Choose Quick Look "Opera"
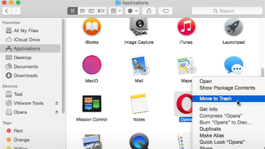The width and height of the screenshot is (265, 149). tap(229, 142)
